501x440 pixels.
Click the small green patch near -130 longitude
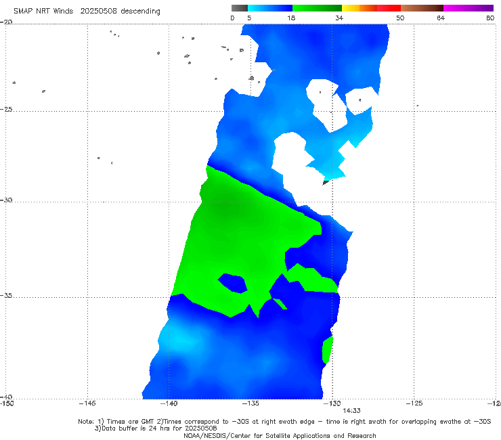point(328,350)
